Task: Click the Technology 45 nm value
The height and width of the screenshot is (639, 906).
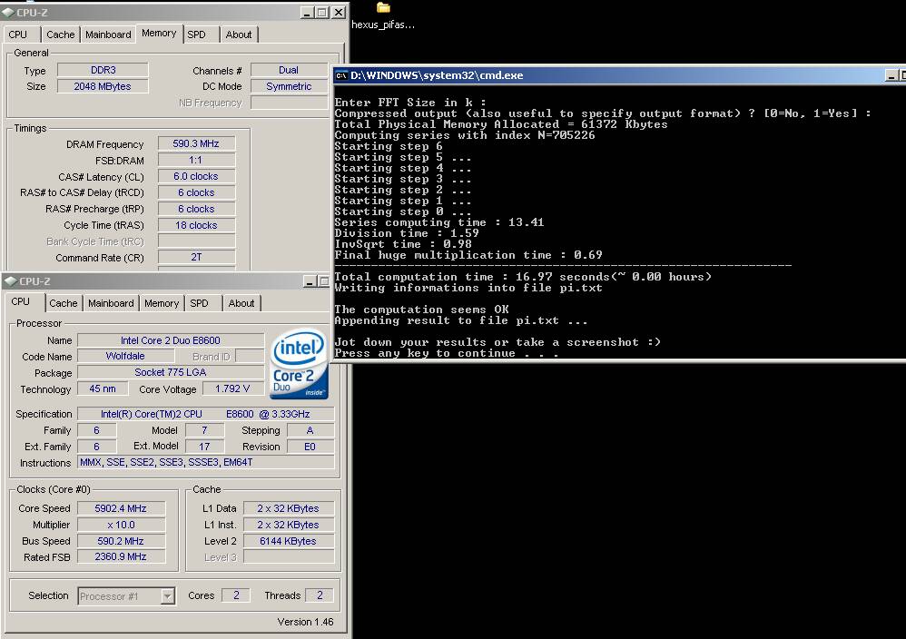Action: pos(103,388)
